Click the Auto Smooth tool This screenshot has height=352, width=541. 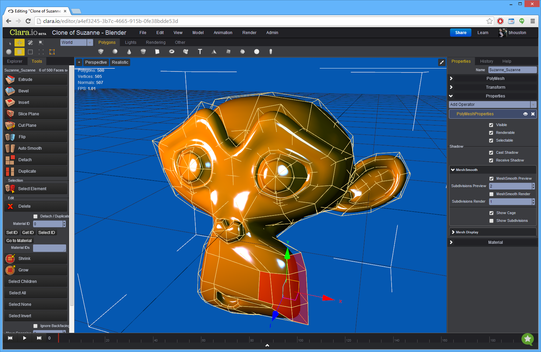point(35,148)
